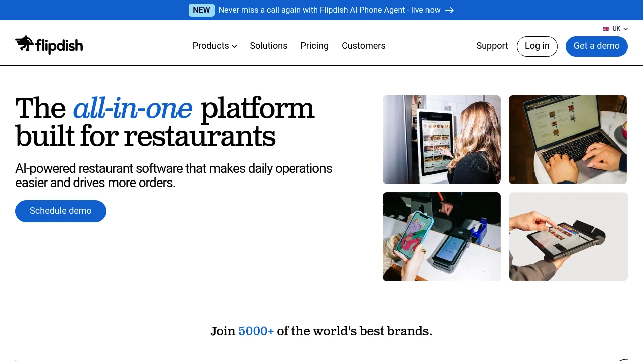
Task: Open the UK country selector
Action: coord(615,29)
